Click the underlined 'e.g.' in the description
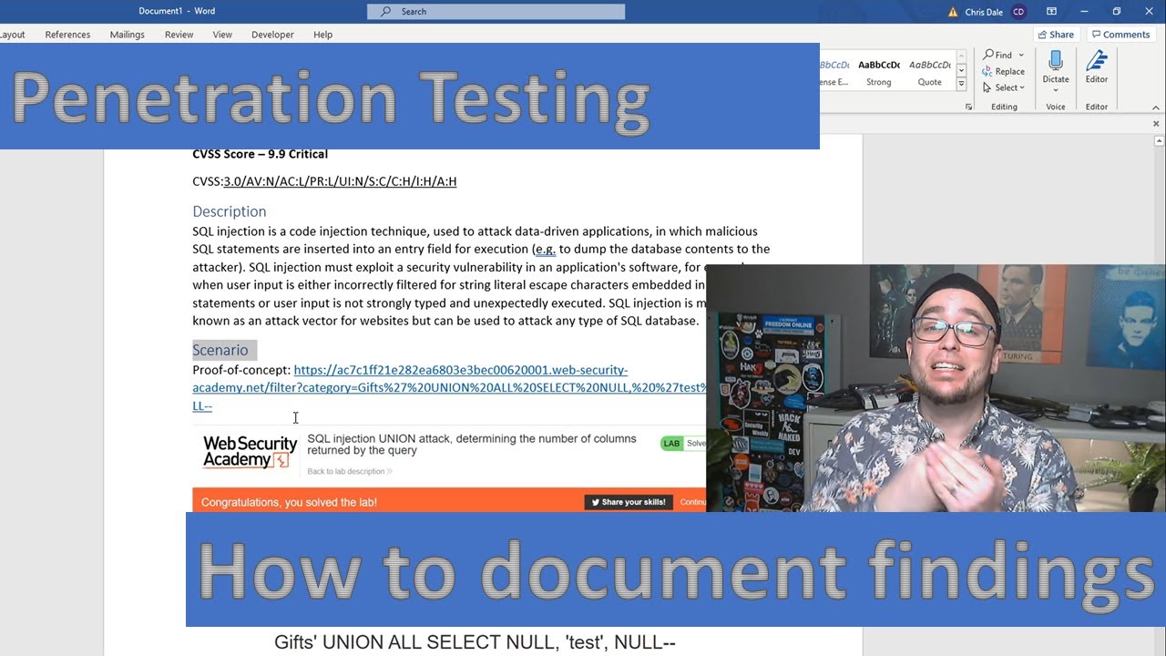1166x656 pixels. pos(545,249)
